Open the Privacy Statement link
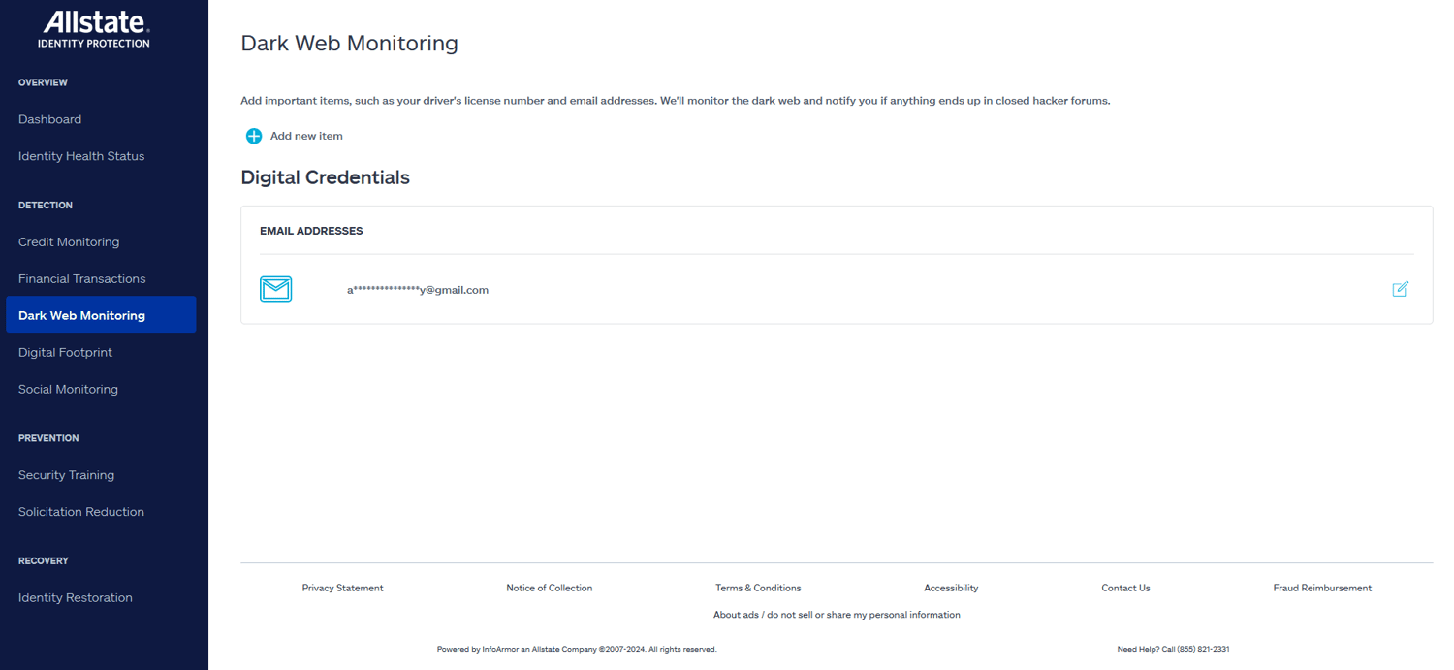Image resolution: width=1454 pixels, height=670 pixels. tap(342, 588)
